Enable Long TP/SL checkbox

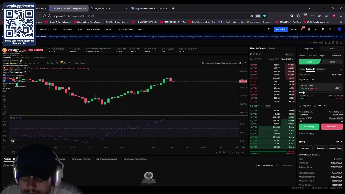[300, 106]
